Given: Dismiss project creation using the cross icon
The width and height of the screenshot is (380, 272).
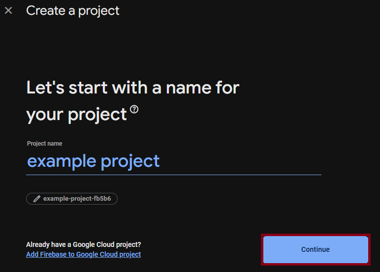Looking at the screenshot, I should click(8, 10).
